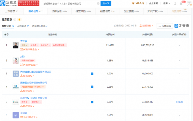Clear the search box with the X icon
The width and height of the screenshot is (193, 121).
98,4
